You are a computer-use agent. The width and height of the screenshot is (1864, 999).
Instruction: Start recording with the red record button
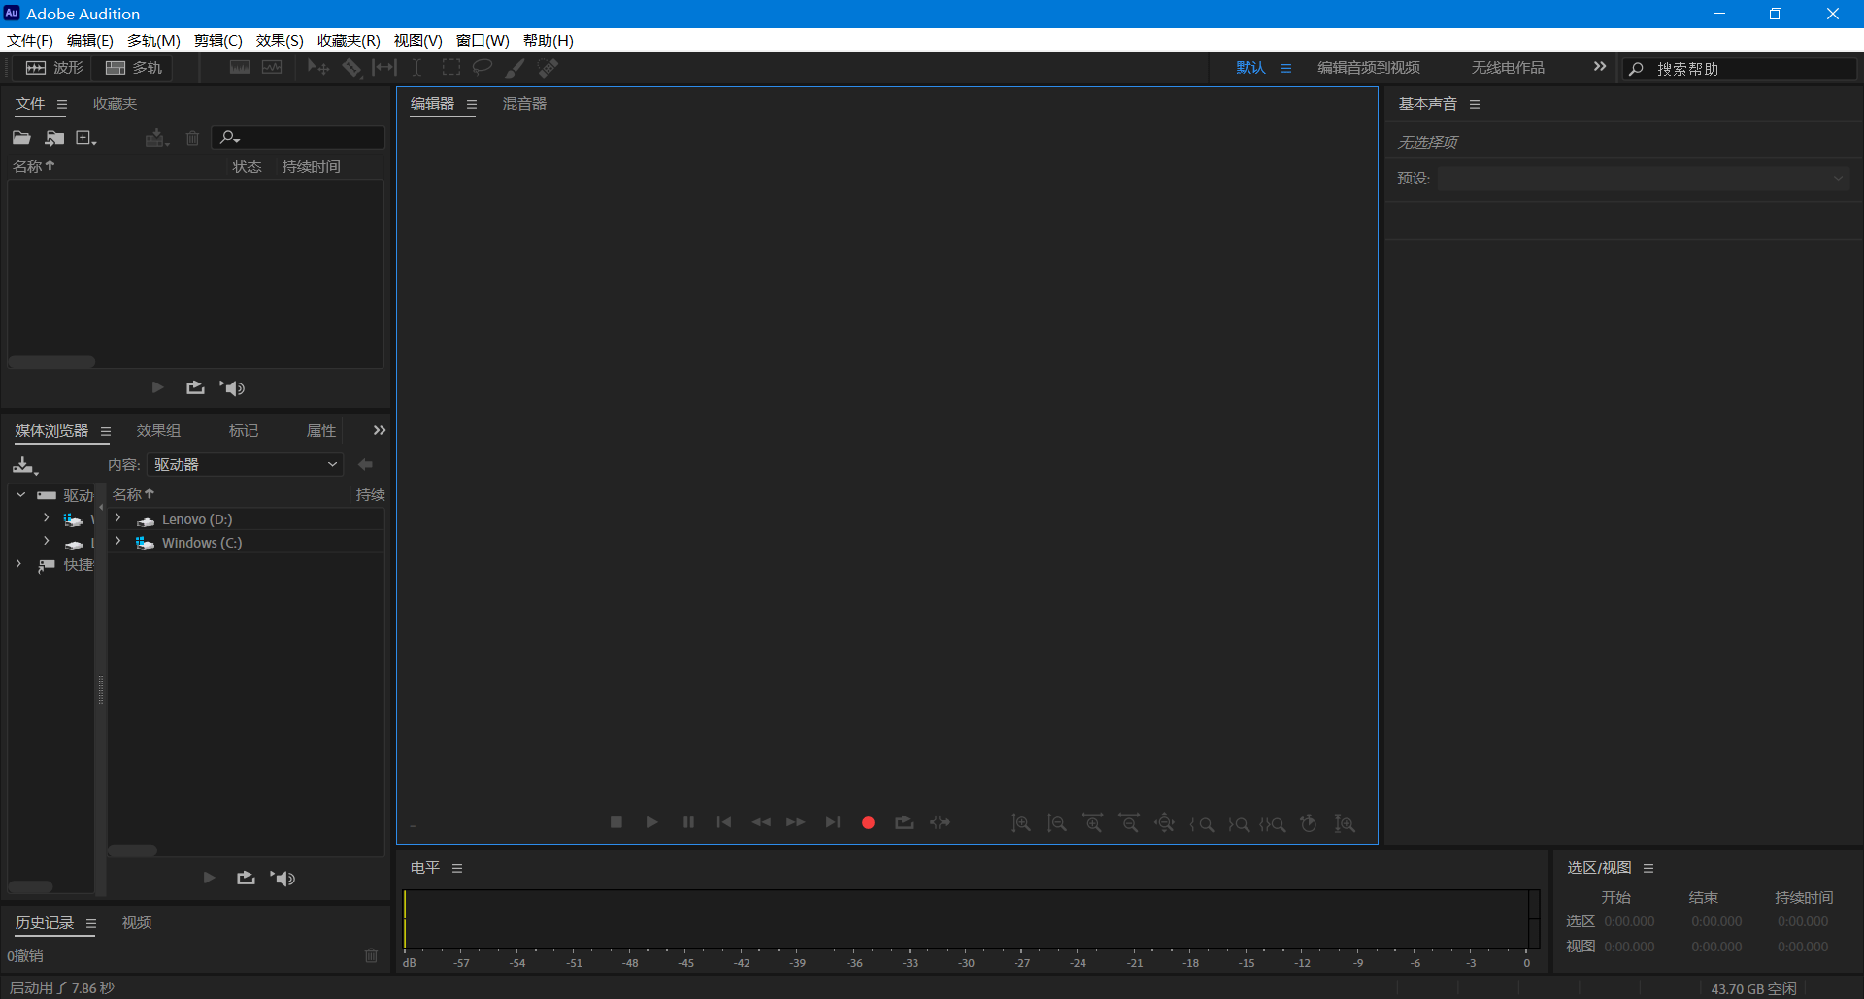[x=868, y=822]
